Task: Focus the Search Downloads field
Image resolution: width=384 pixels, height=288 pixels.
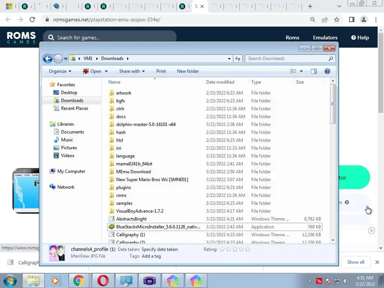Action: point(286,58)
